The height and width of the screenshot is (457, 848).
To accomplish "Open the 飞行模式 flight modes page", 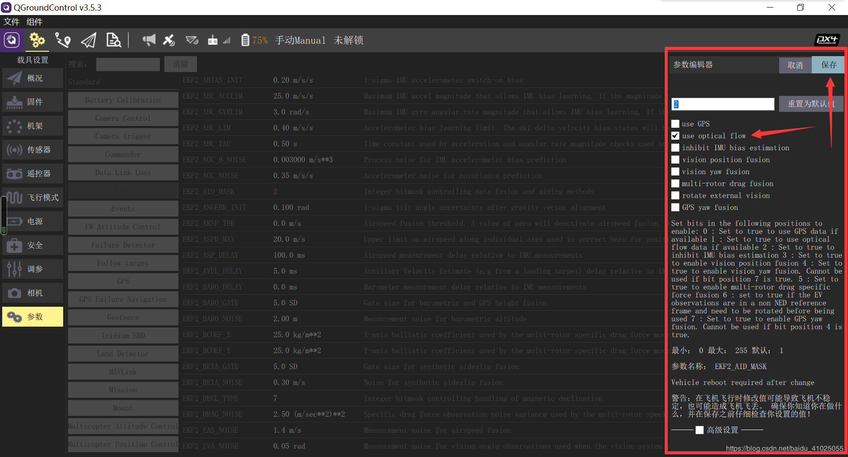I will pos(33,198).
